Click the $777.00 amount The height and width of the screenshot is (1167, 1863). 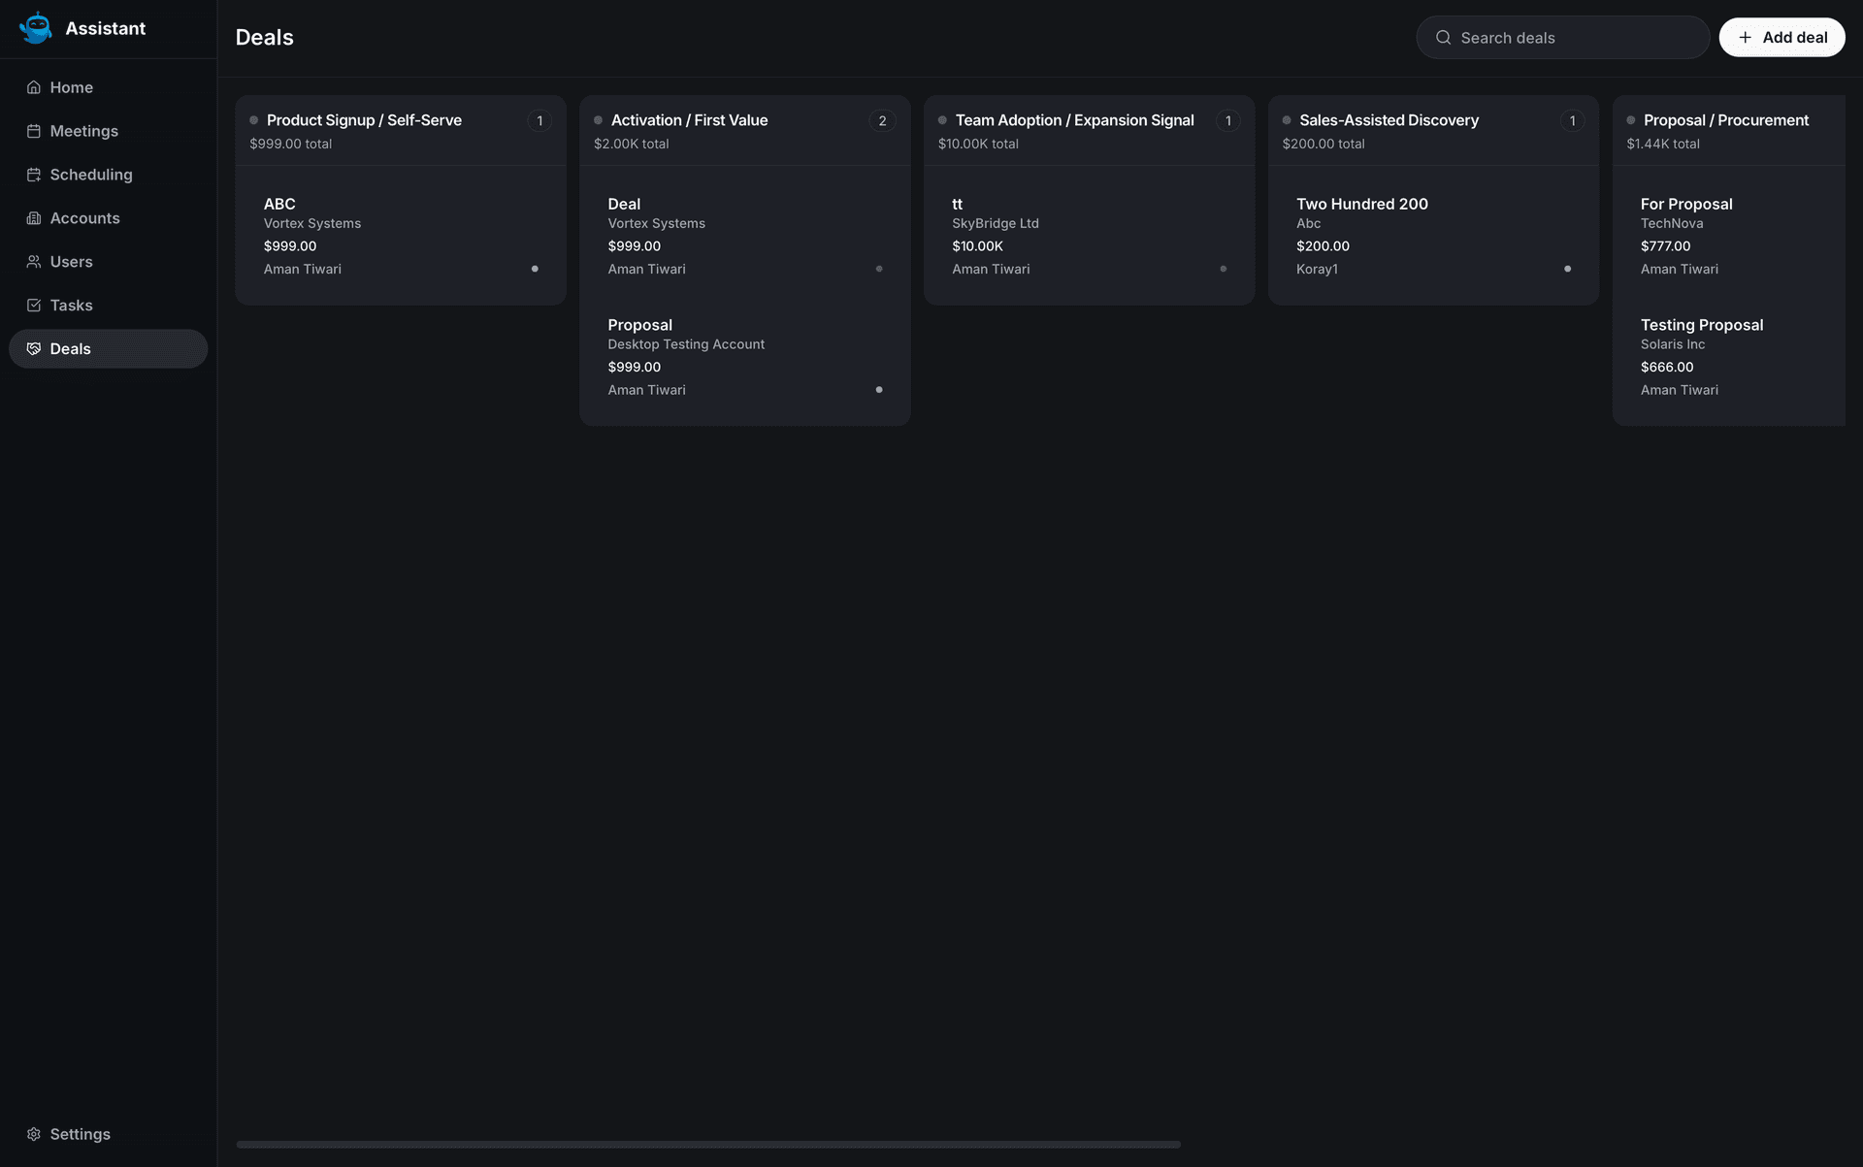coord(1665,246)
